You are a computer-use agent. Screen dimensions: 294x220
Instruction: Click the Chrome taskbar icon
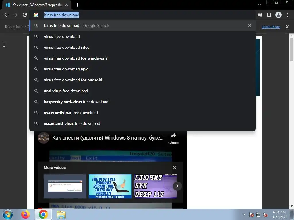point(43,214)
